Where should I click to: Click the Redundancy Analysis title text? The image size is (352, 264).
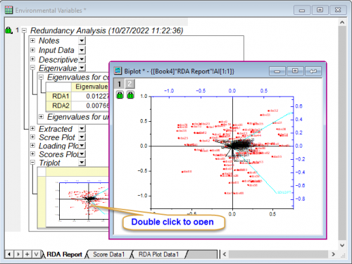107,30
